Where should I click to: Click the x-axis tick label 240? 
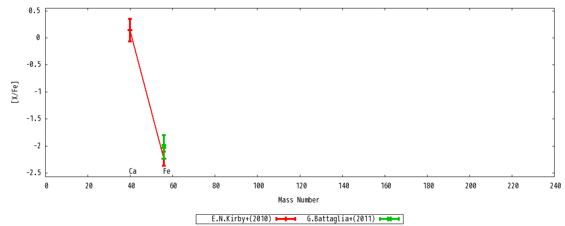pos(555,186)
